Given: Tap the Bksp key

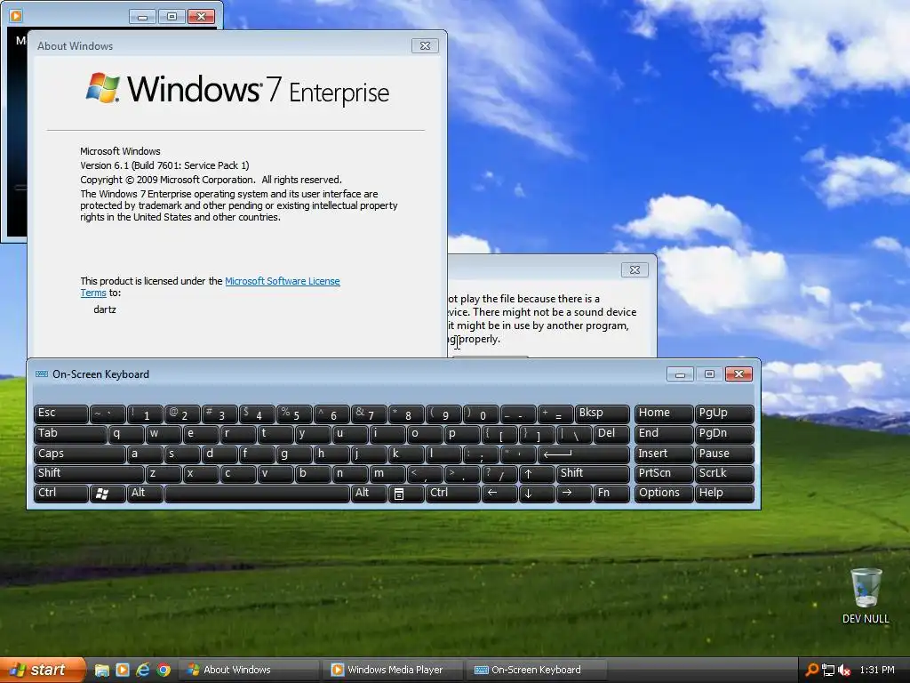Looking at the screenshot, I should pyautogui.click(x=603, y=414).
